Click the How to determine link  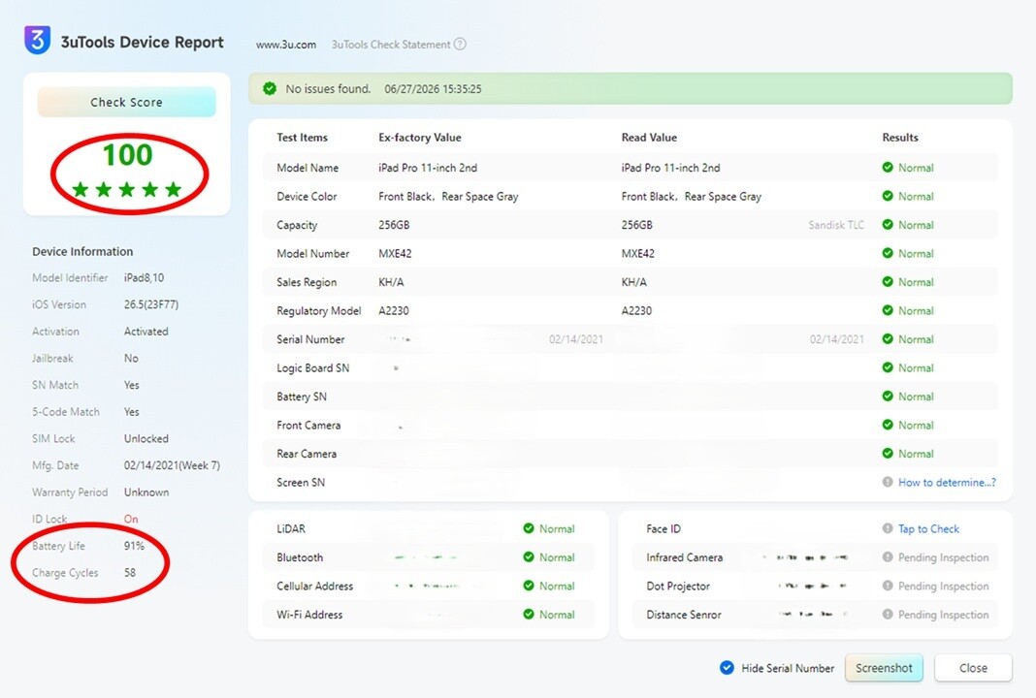[x=947, y=482]
